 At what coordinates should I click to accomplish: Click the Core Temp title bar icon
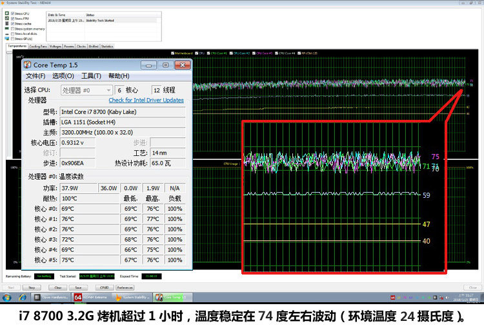(28, 64)
